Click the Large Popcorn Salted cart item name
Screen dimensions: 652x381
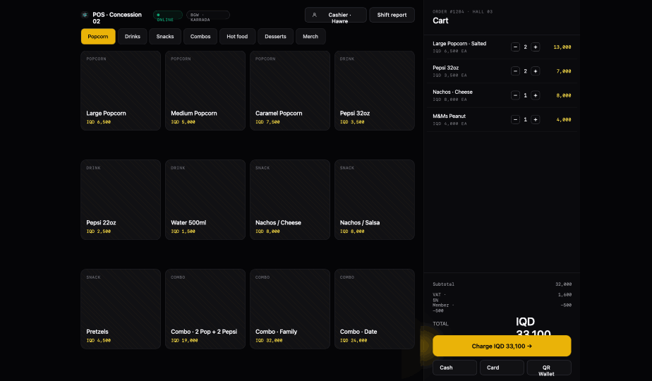tap(459, 44)
